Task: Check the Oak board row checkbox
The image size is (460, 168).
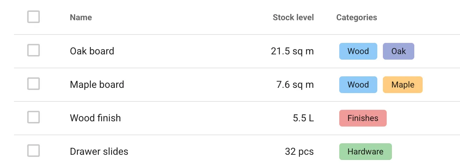Action: click(34, 50)
